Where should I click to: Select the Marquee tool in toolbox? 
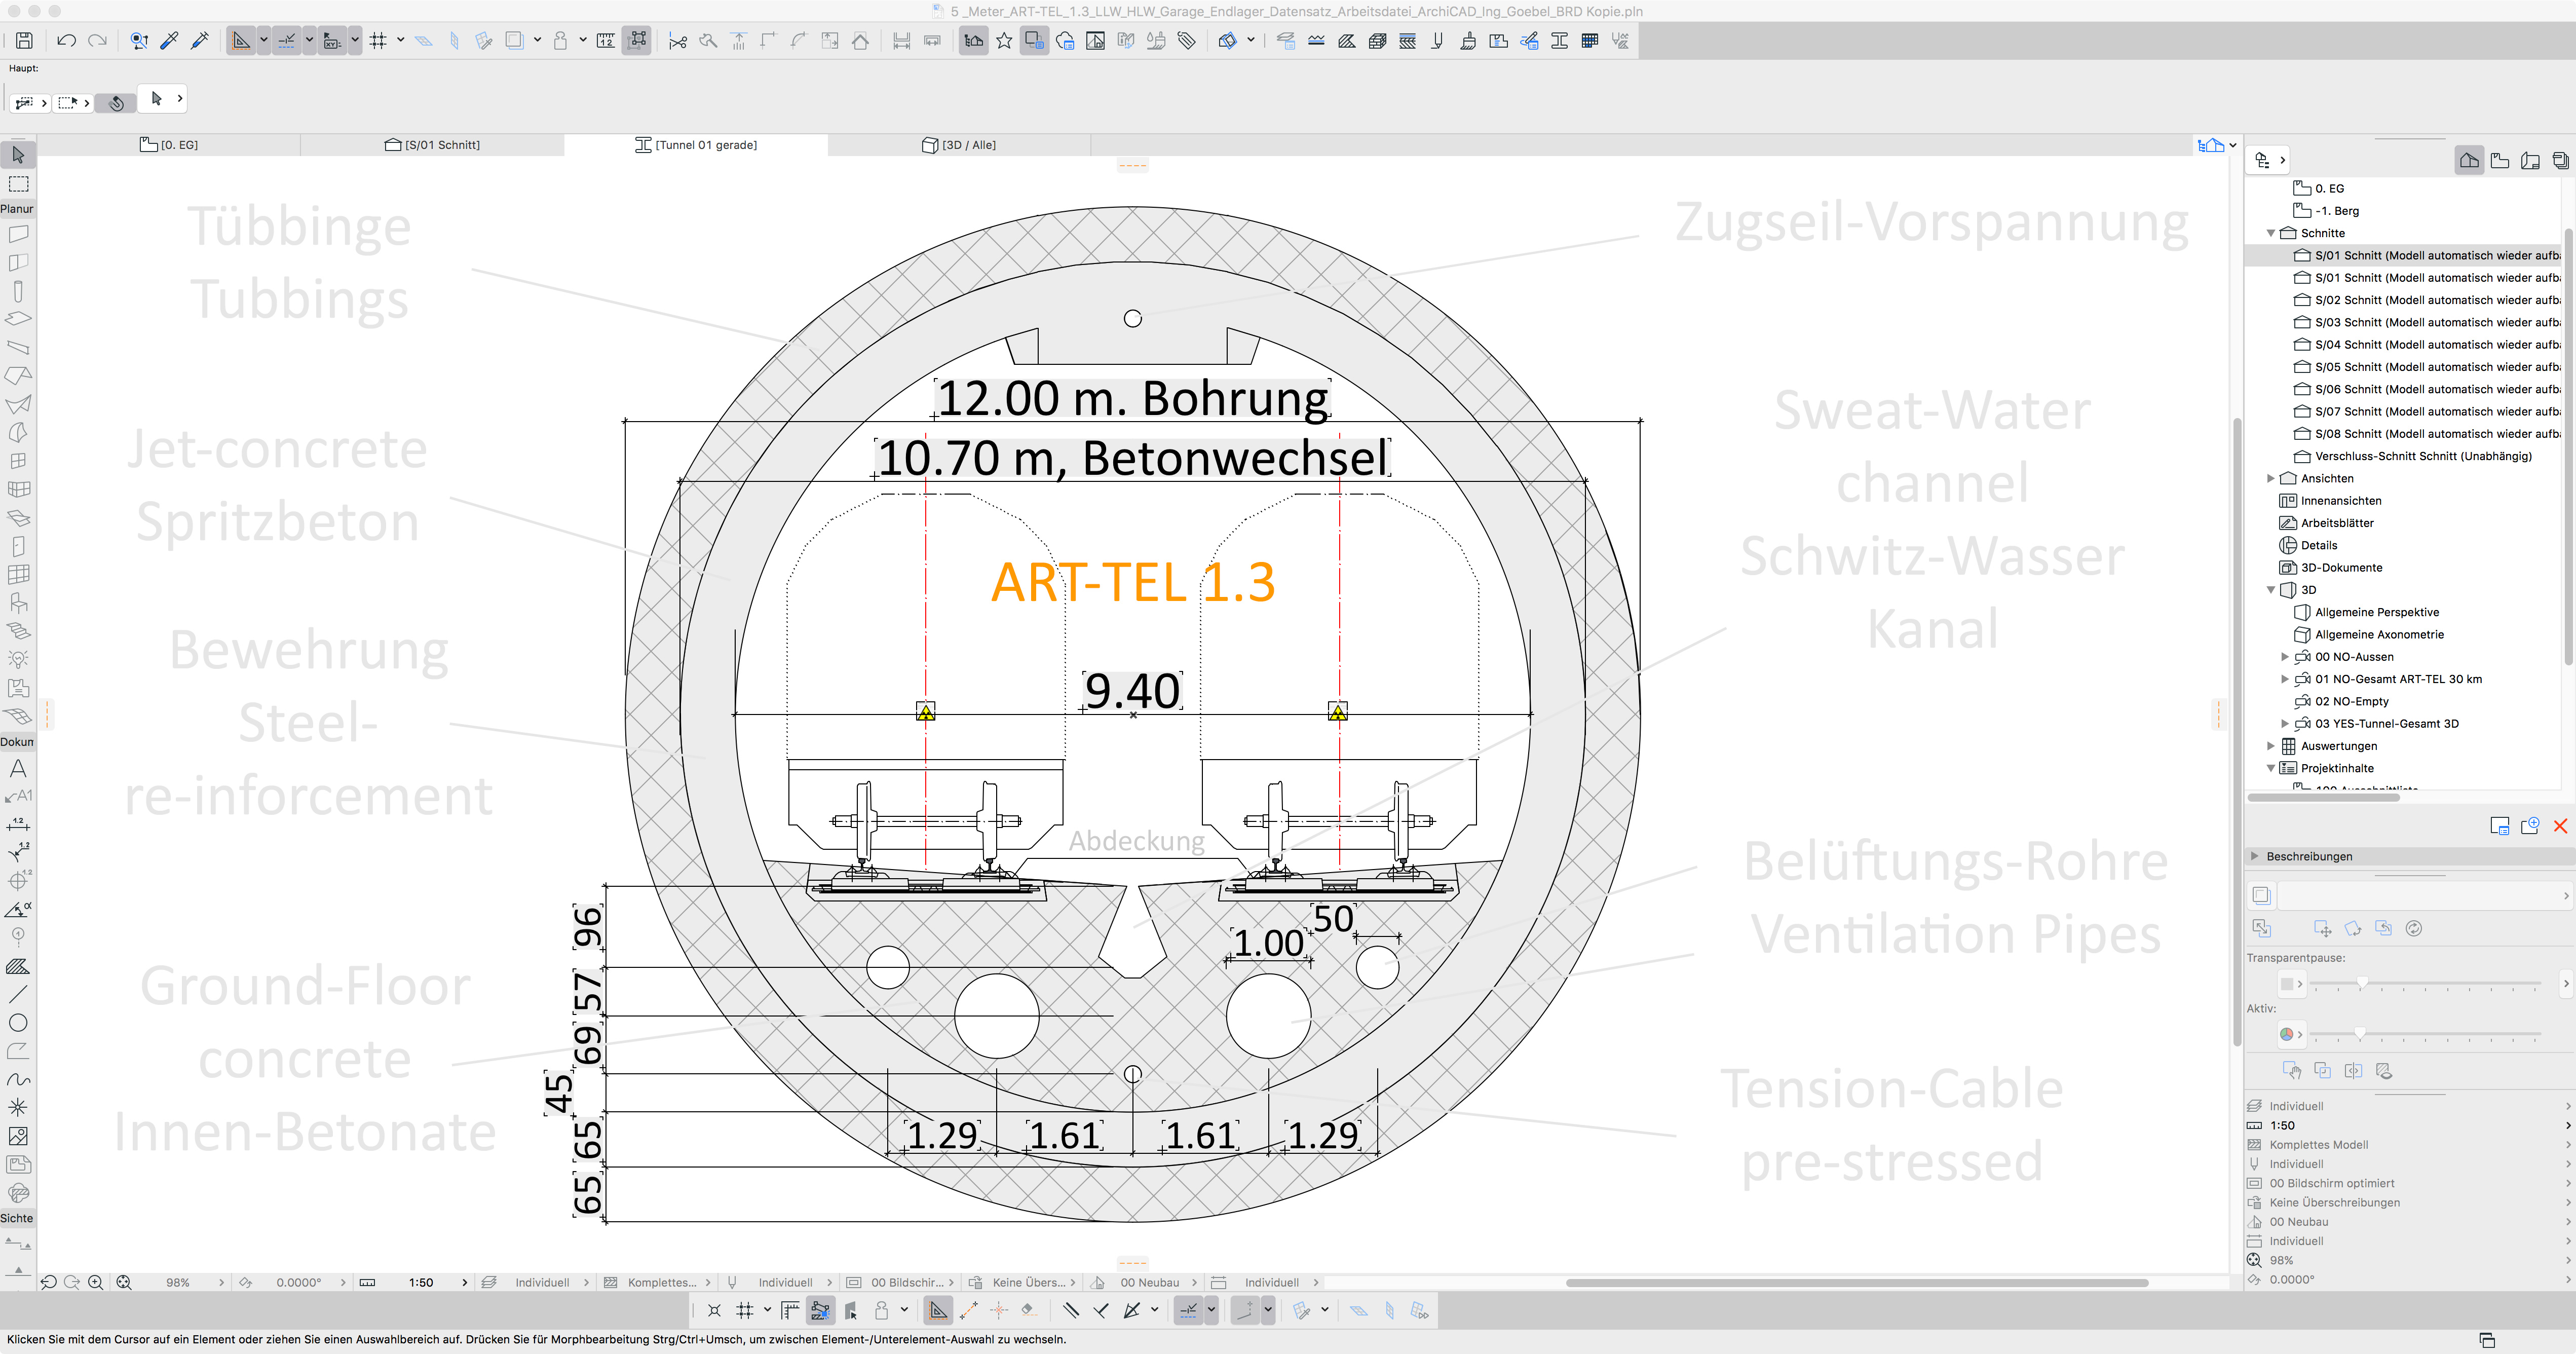(18, 184)
